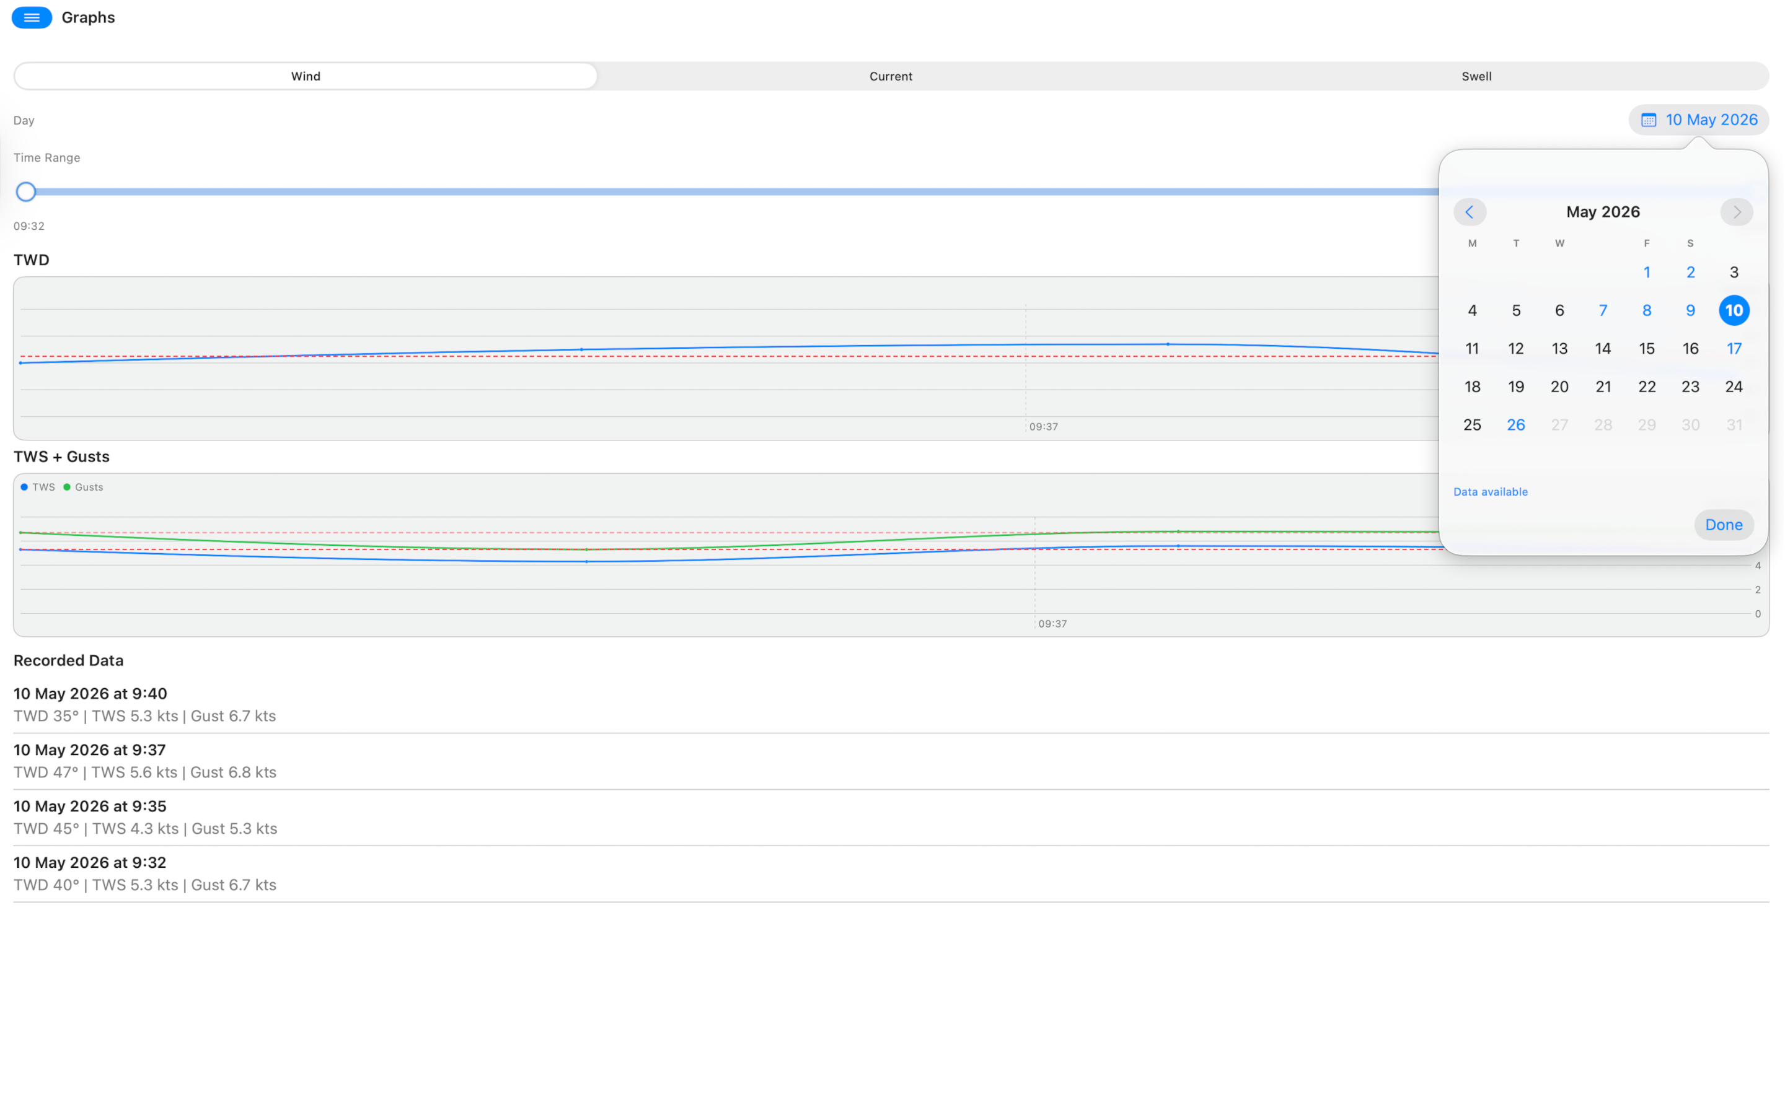This screenshot has width=1785, height=1115.
Task: Click the 'TWS + Gusts' heading
Action: [x=61, y=457]
